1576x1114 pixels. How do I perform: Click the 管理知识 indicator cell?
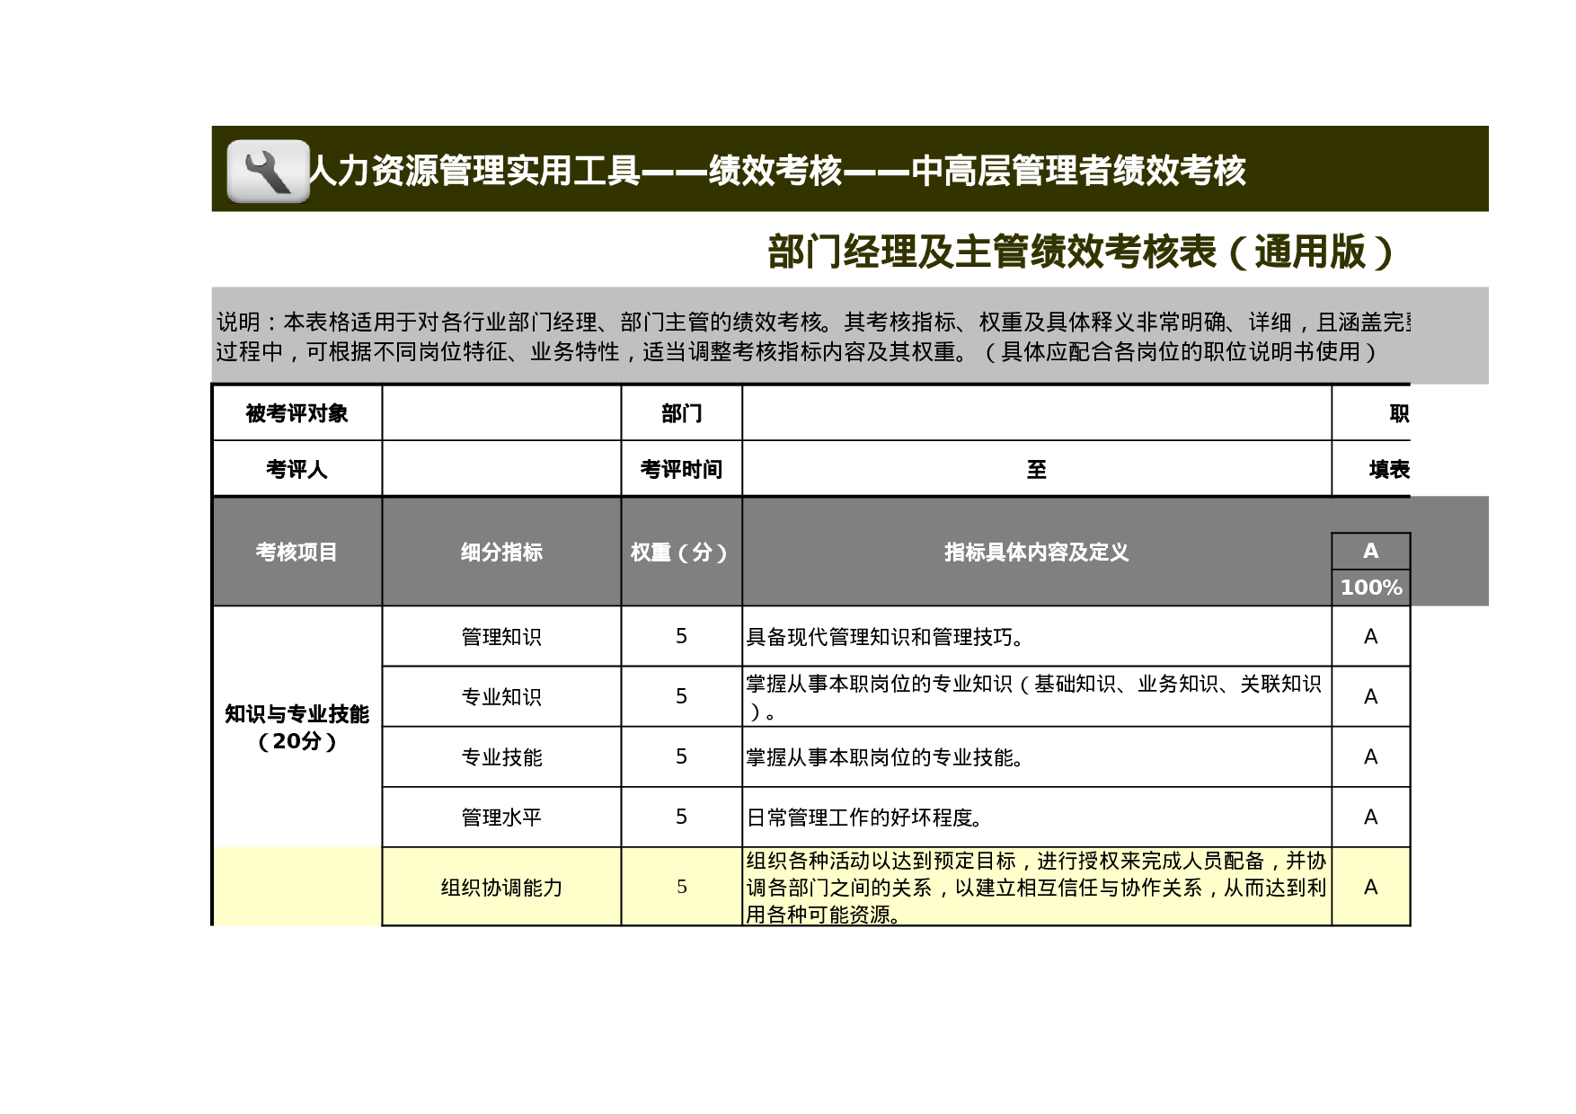point(500,637)
